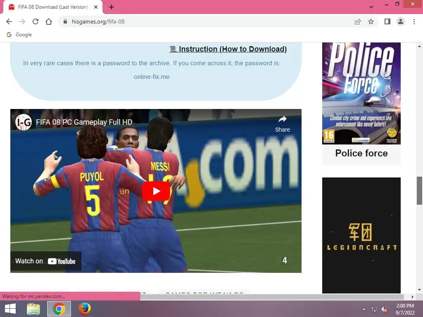Open the taskbar clock and date
Screen dimensions: 423x317
tap(405, 309)
